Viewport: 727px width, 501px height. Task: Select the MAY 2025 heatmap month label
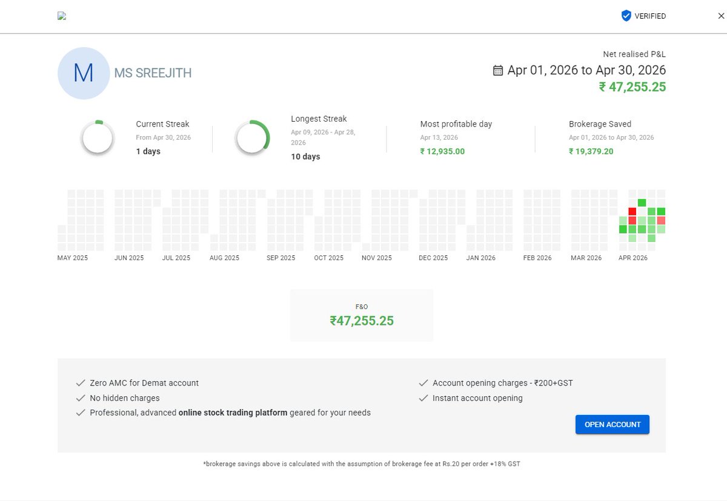coord(73,258)
